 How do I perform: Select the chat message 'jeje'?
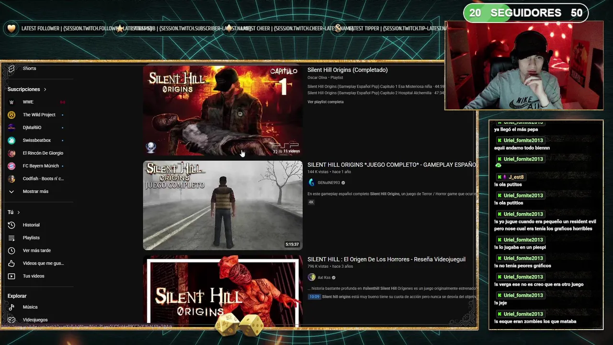tap(500, 303)
